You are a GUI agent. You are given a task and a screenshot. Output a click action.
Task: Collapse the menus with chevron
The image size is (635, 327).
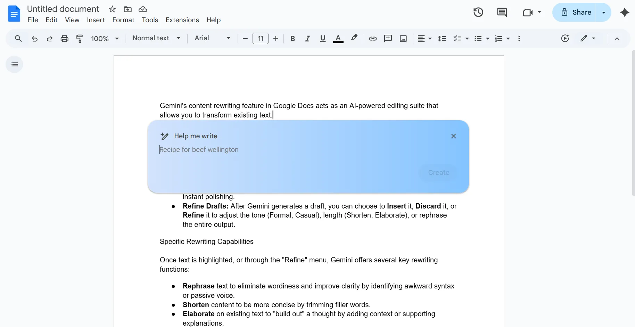pyautogui.click(x=617, y=39)
